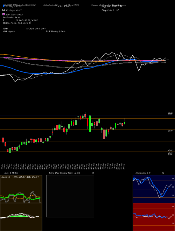The height and width of the screenshot is (231, 175).
Task: Click the 'SI 14/3: 50.19 / 49.62' value
Action: (27, 20)
